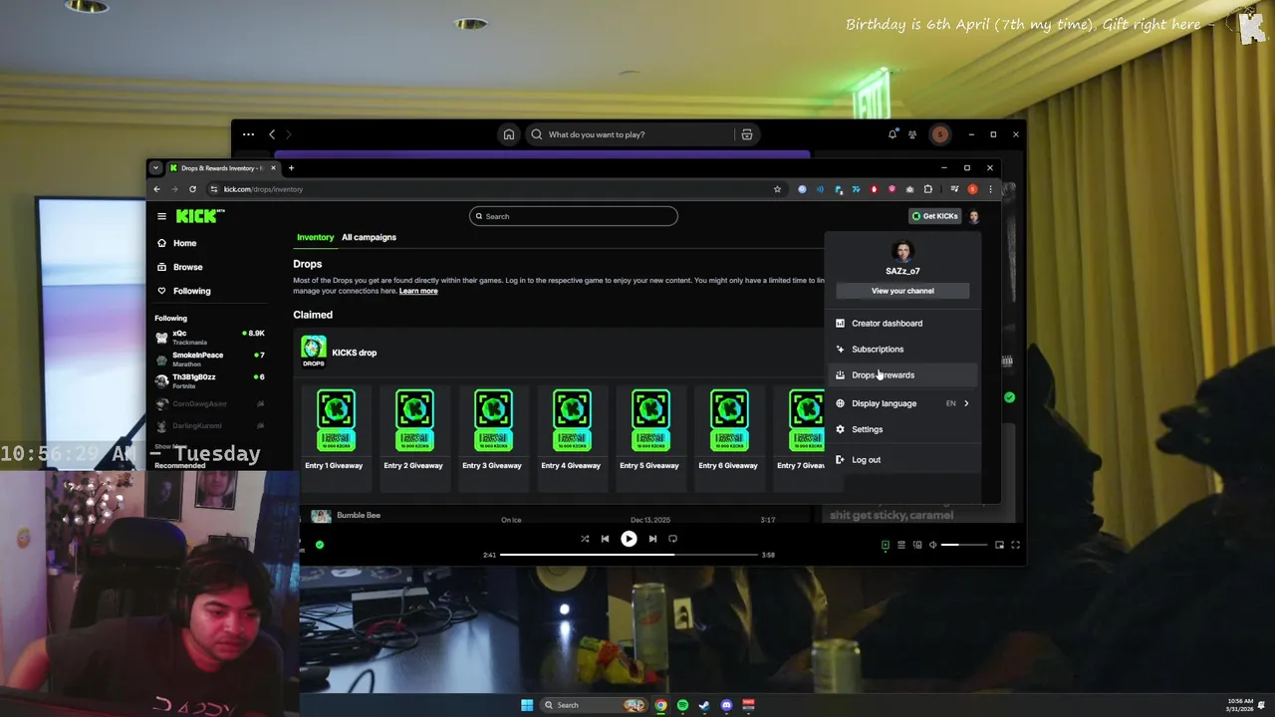Adjust the Spotify volume slider

(964, 545)
